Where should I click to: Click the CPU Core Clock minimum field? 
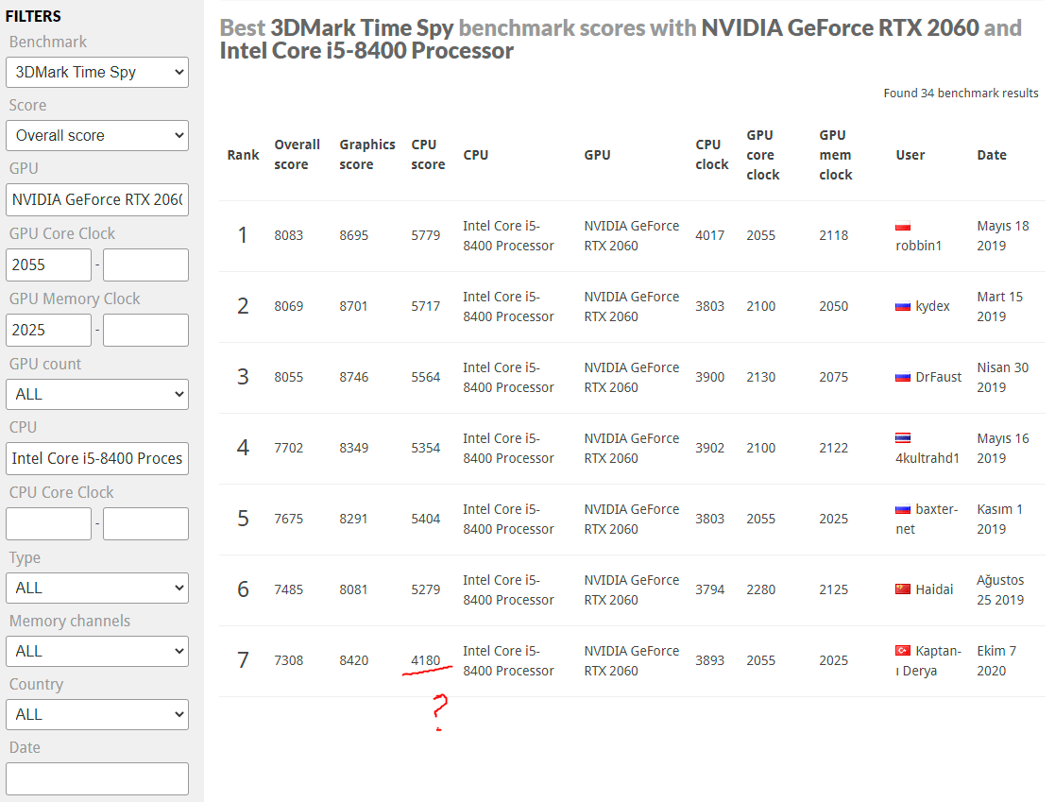point(48,523)
